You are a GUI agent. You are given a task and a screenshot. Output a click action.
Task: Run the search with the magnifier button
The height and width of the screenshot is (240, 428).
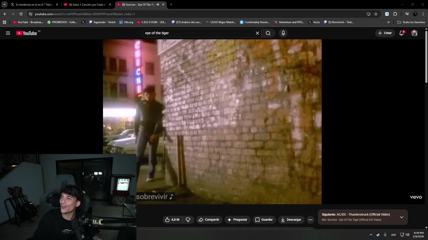268,33
